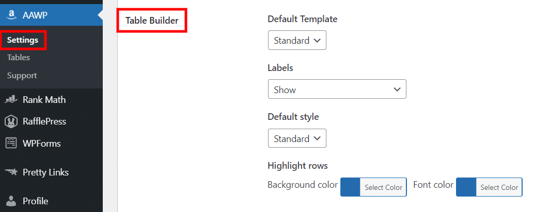Viewport: 550px width, 212px height.
Task: Click the WPForms form icon
Action: [x=11, y=143]
